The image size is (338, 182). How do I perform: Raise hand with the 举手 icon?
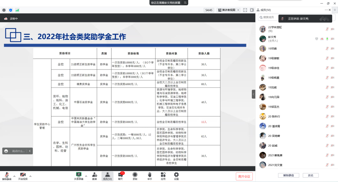(x=149, y=175)
